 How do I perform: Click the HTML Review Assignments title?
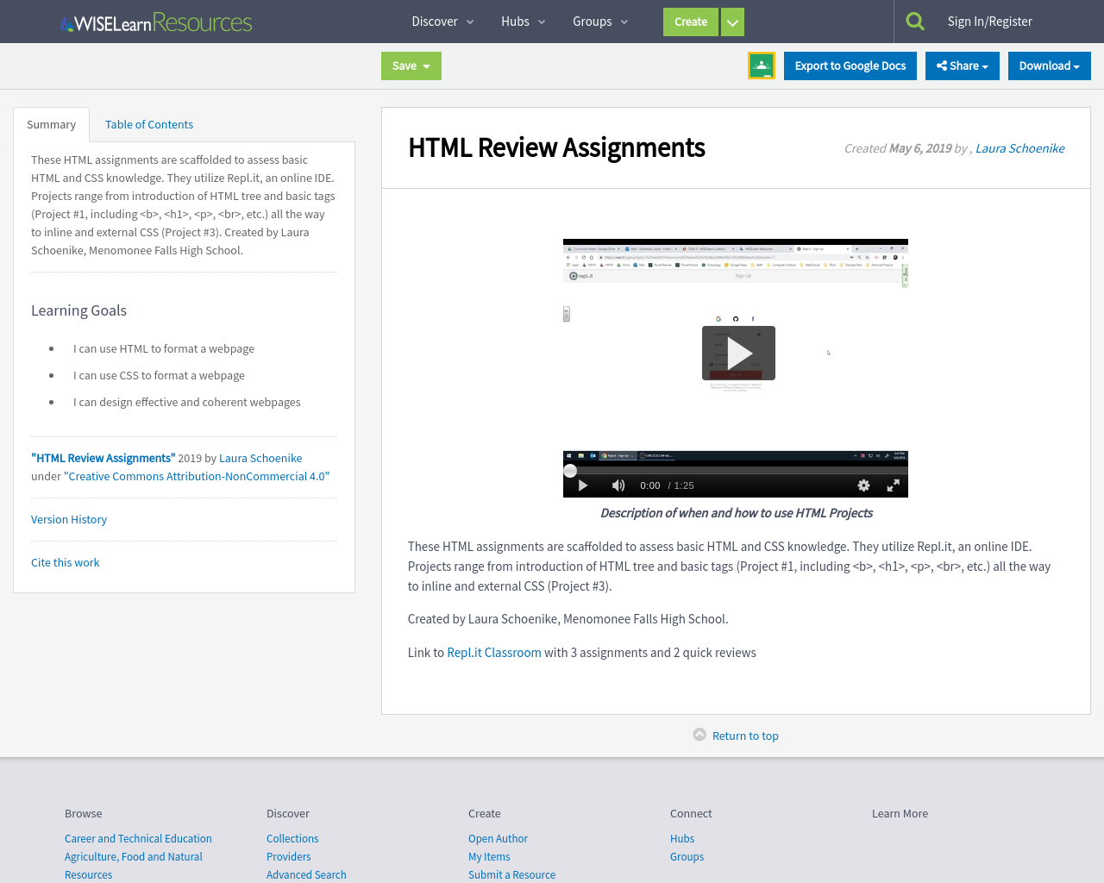coord(556,148)
